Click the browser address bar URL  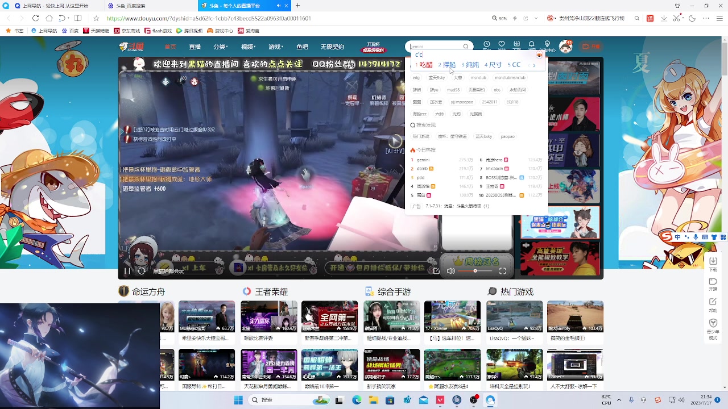click(x=209, y=18)
